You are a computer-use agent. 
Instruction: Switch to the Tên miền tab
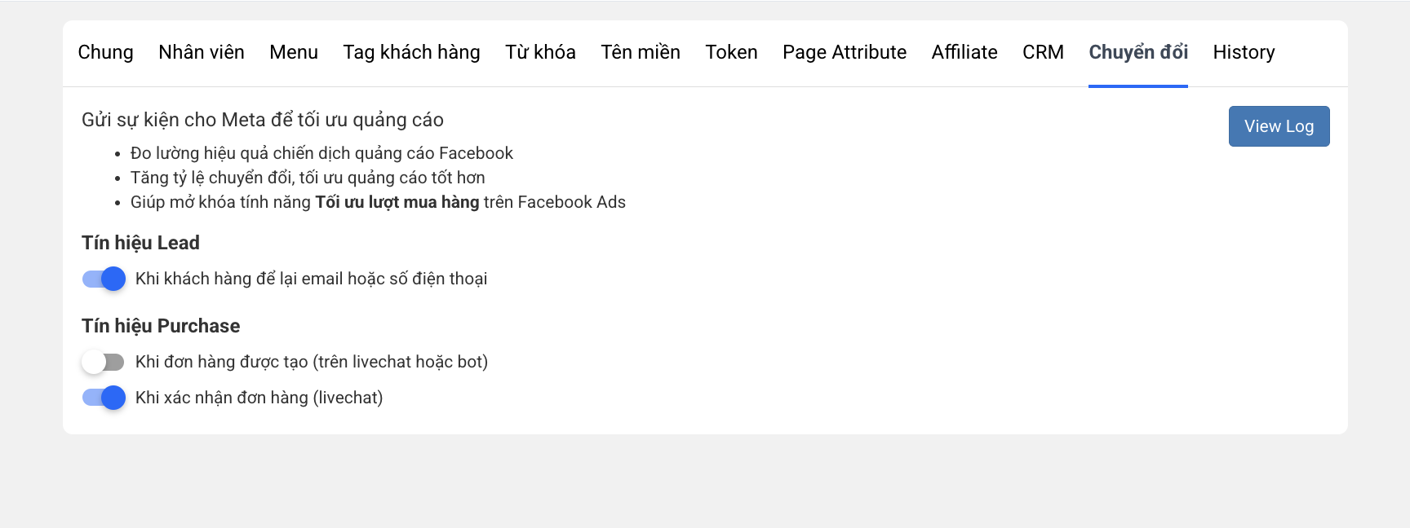pos(641,52)
